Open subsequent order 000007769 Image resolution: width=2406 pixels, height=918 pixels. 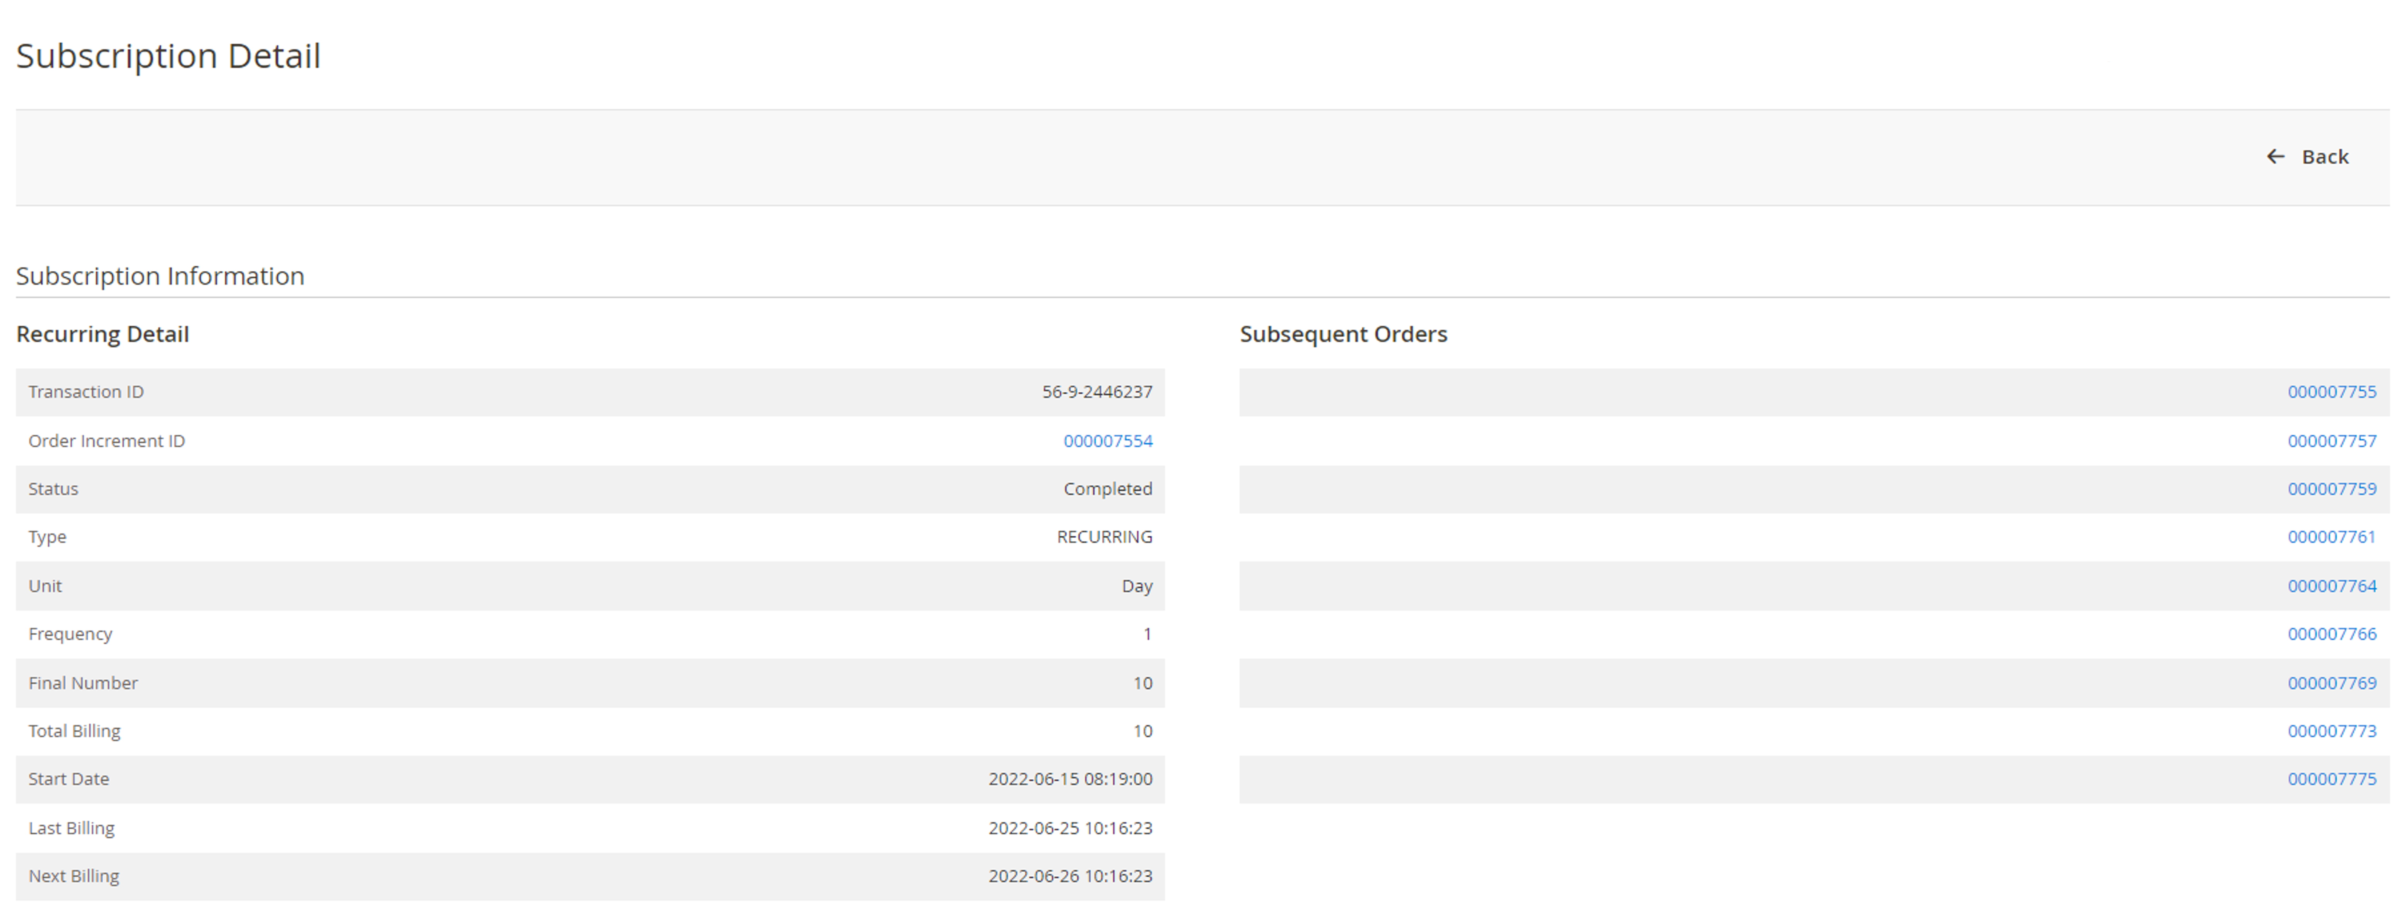(x=2331, y=683)
